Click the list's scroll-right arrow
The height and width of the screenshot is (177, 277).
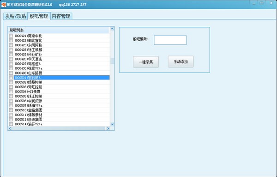(108, 128)
